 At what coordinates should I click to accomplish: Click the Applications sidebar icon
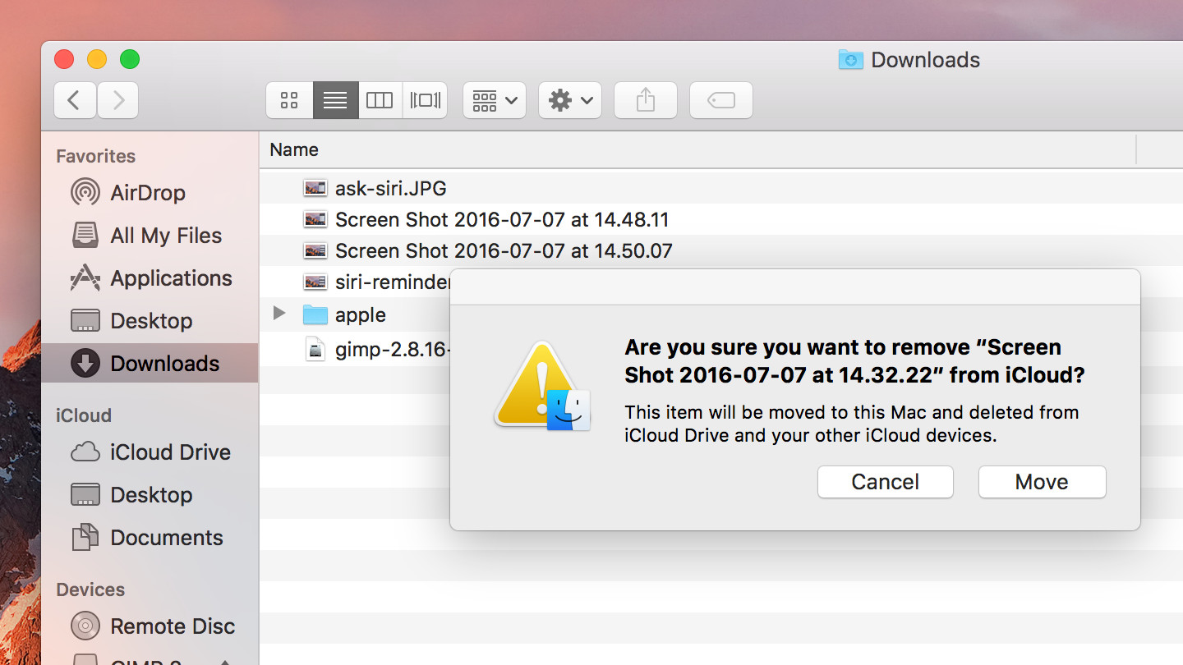tap(85, 278)
